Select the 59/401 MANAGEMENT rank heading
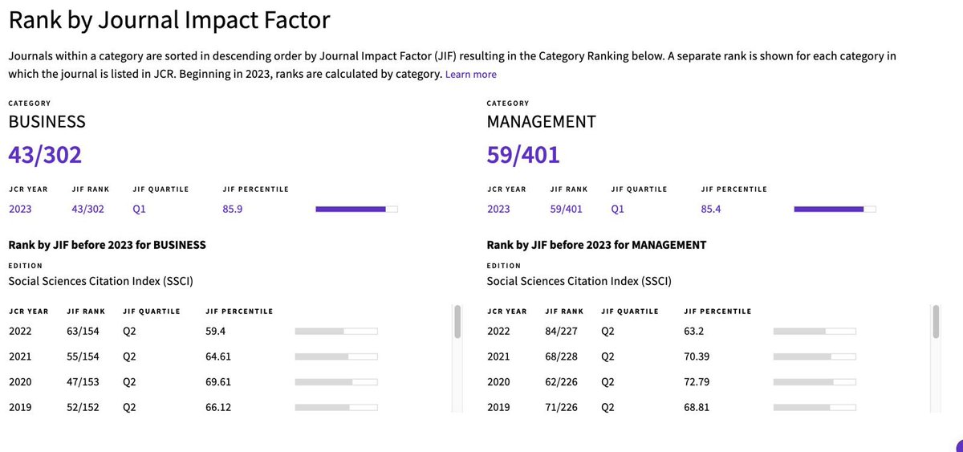Screen dimensions: 963x452 (523, 155)
